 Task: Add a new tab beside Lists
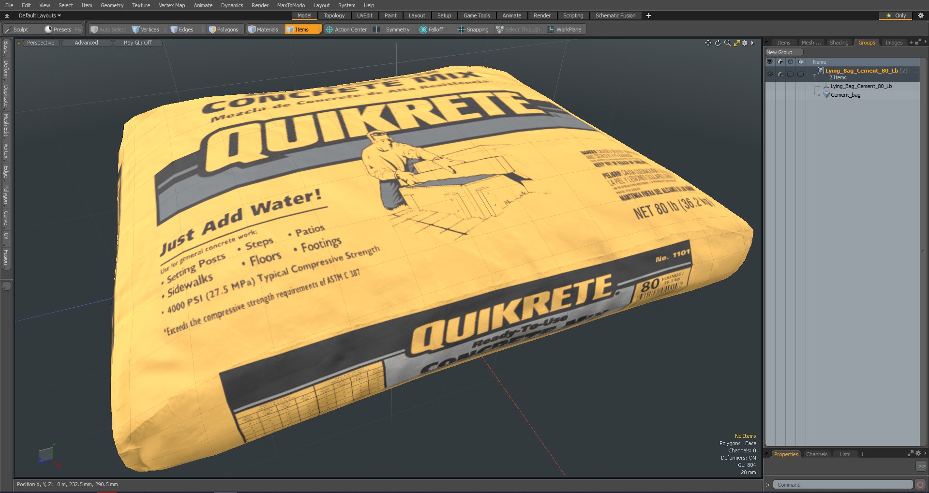862,454
